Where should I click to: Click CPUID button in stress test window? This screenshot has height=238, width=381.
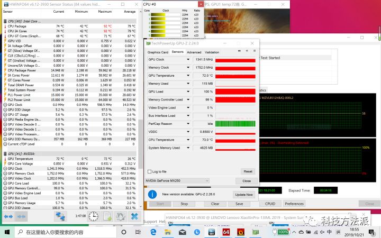(270, 204)
